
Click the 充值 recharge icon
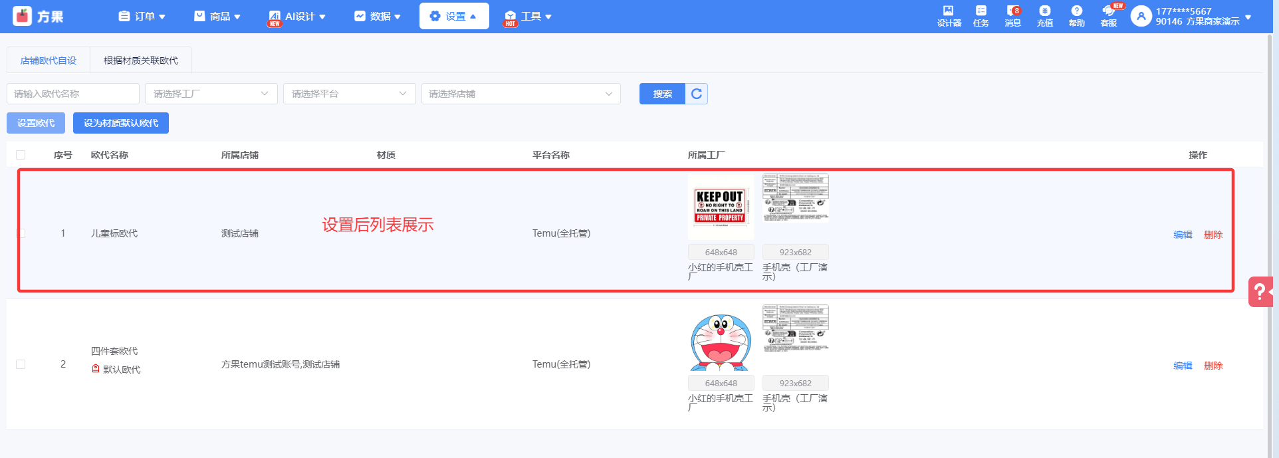(x=1044, y=16)
